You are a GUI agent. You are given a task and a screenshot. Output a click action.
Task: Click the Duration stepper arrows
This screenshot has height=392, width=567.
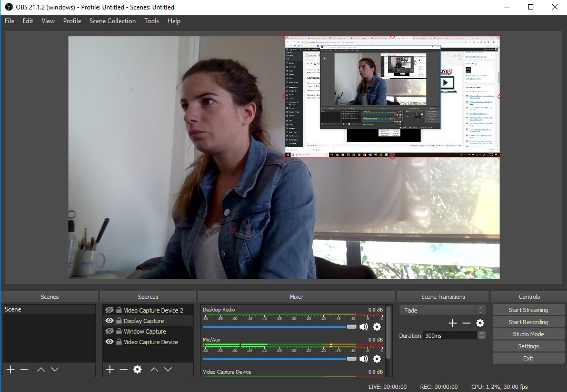coord(481,336)
